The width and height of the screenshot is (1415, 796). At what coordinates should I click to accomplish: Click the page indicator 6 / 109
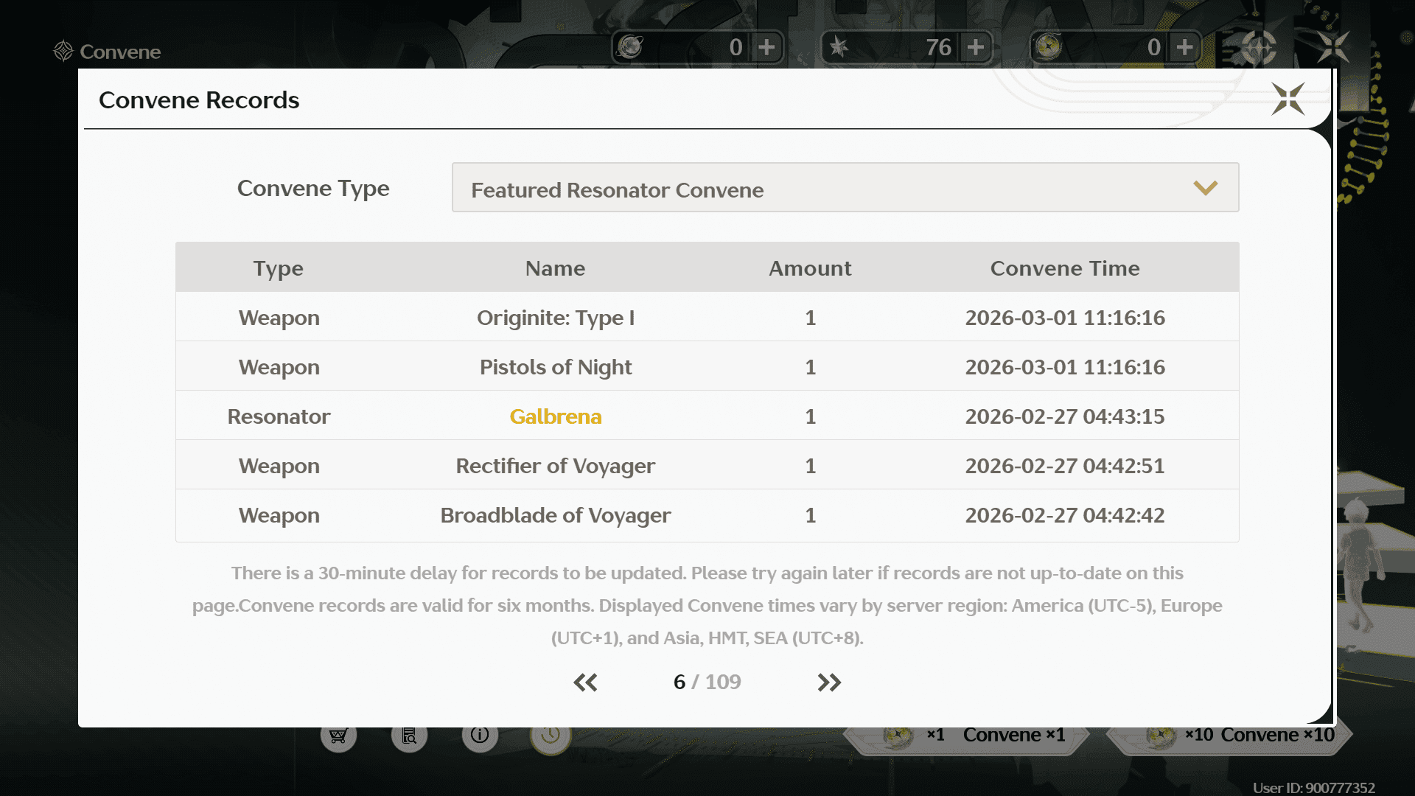click(706, 682)
